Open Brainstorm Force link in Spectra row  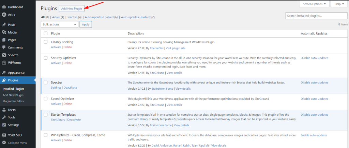(x=162, y=89)
